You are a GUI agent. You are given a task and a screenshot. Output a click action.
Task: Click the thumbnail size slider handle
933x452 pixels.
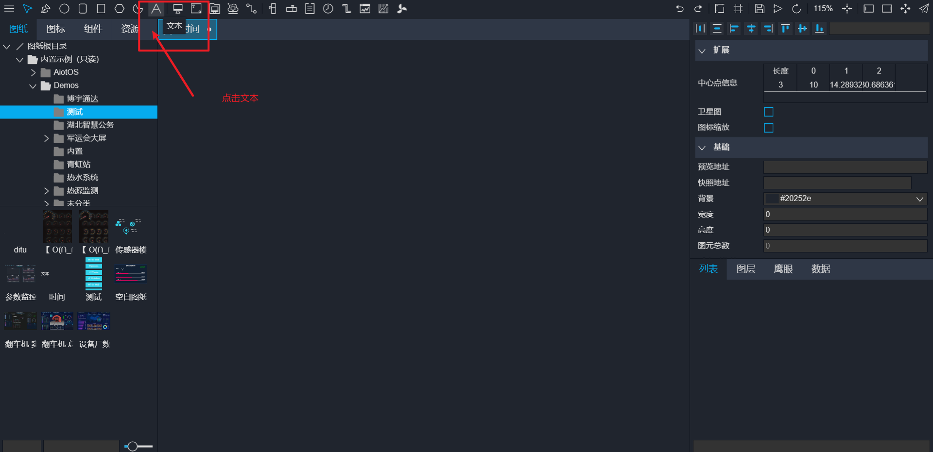coord(132,446)
